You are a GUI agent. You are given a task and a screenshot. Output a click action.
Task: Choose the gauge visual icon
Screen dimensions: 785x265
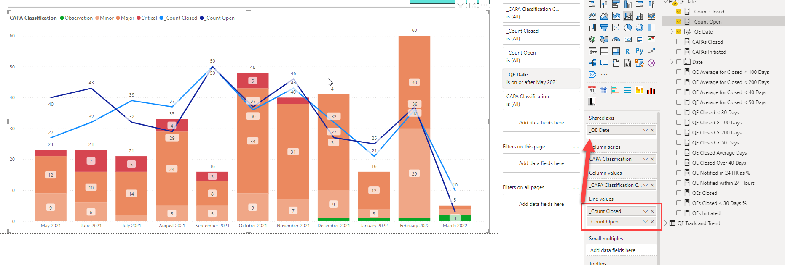616,39
